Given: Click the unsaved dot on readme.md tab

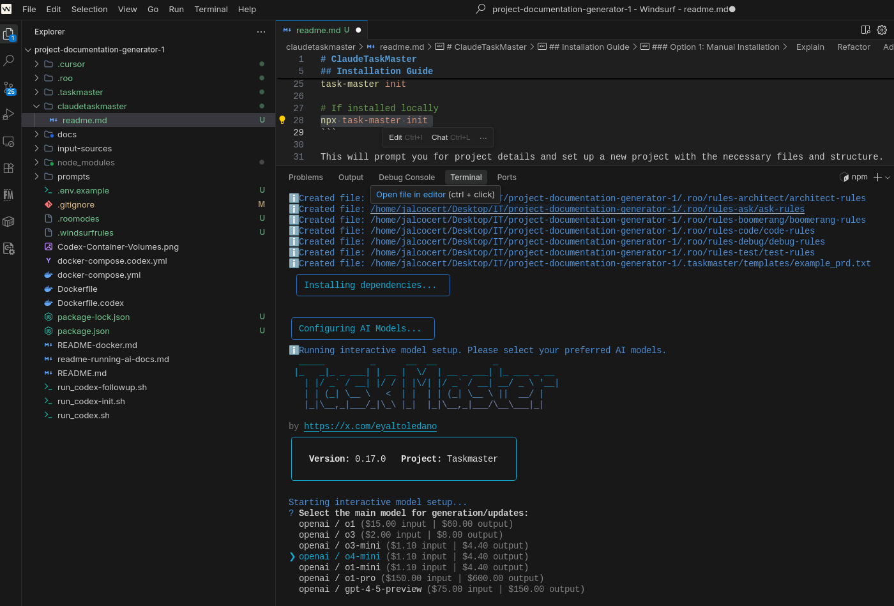Looking at the screenshot, I should 358,30.
